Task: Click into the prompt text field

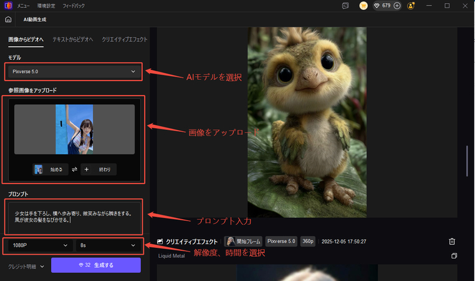Action: pyautogui.click(x=74, y=217)
